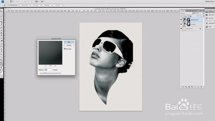The height and width of the screenshot is (121, 215).
Task: Click layer mask thumbnail of headshot blur layer
Action: (x=189, y=20)
